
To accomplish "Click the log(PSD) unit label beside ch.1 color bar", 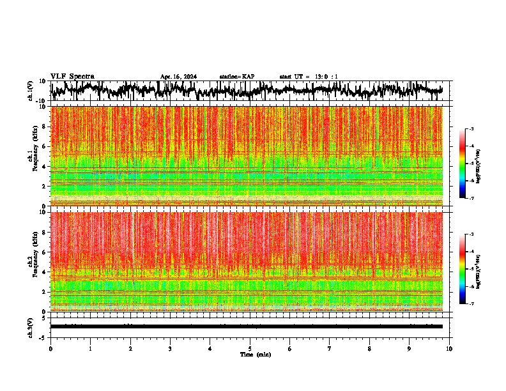I will (x=479, y=166).
